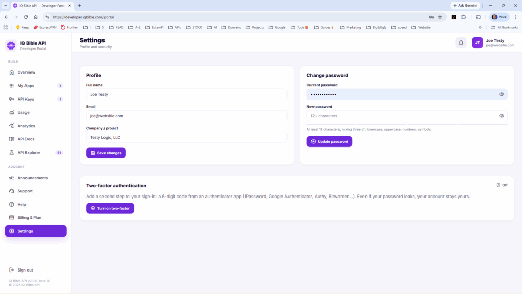Click the cast media icon in toolbar
522x294 pixels.
click(478, 17)
